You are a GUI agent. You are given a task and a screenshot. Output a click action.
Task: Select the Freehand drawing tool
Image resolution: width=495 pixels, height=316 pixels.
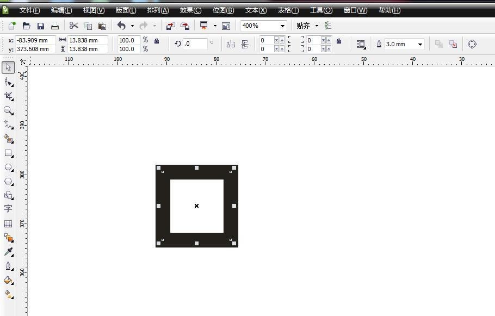coord(9,125)
